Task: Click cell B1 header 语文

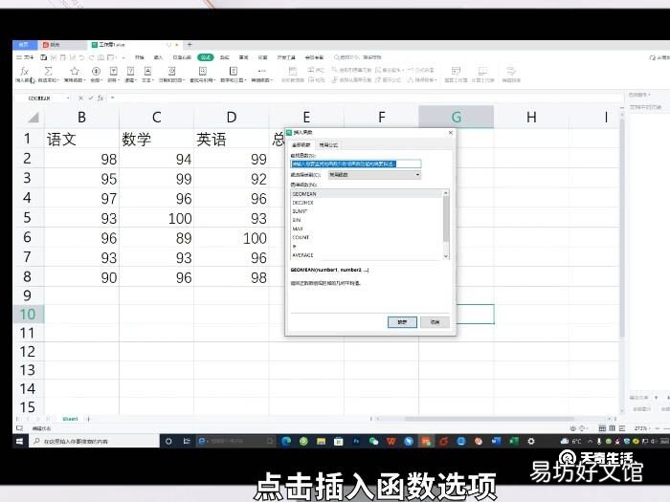Action: pos(81,140)
